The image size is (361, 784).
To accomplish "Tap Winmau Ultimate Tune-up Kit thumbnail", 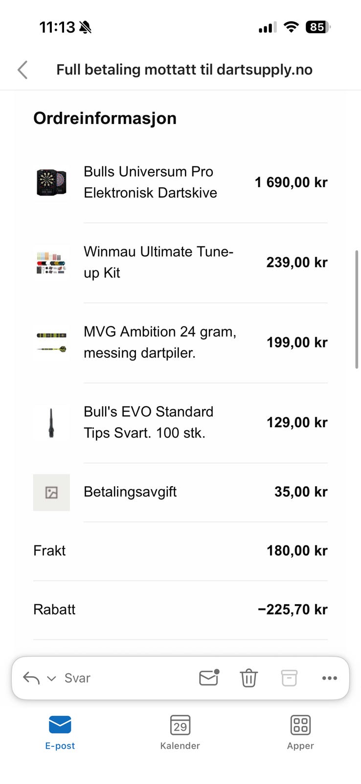I will (51, 263).
